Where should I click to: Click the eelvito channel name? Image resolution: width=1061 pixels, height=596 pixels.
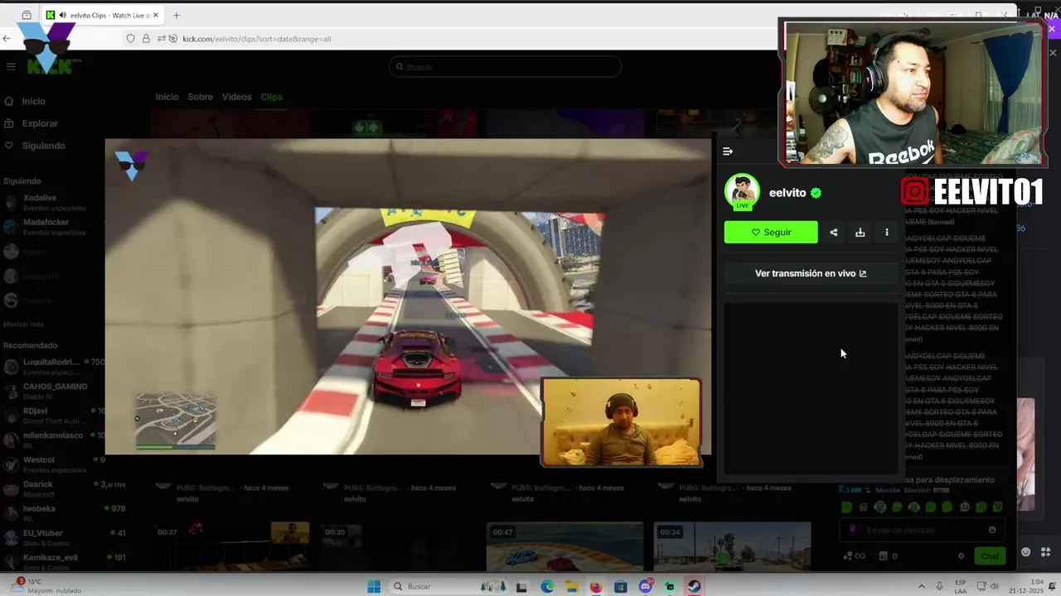coord(787,193)
